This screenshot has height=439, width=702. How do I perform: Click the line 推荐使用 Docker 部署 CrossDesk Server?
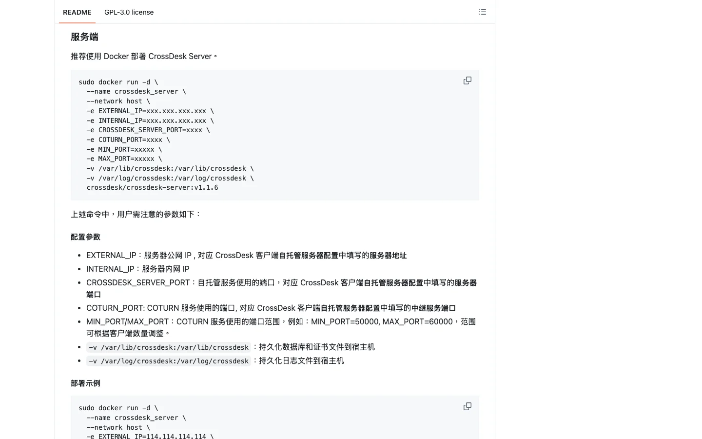coord(144,57)
